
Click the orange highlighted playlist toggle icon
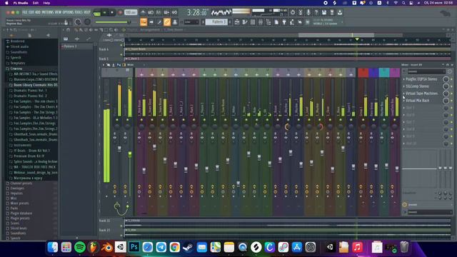[x=144, y=22]
